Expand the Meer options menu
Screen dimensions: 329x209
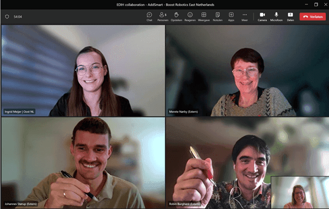[245, 17]
